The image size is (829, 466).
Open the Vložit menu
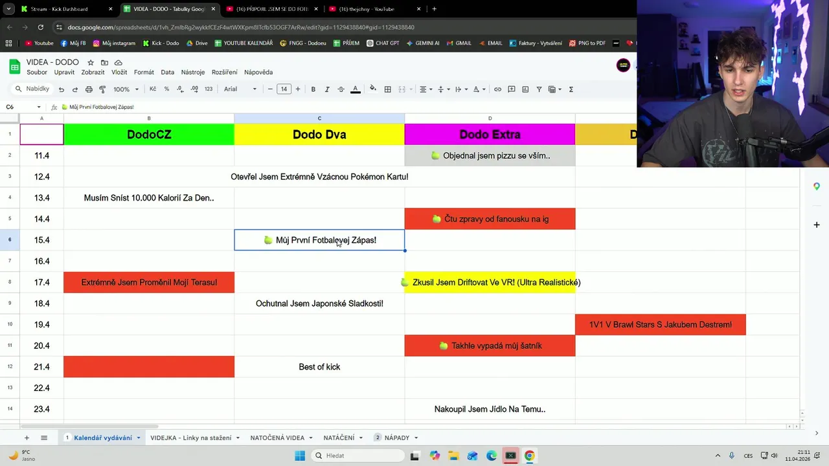(x=119, y=72)
